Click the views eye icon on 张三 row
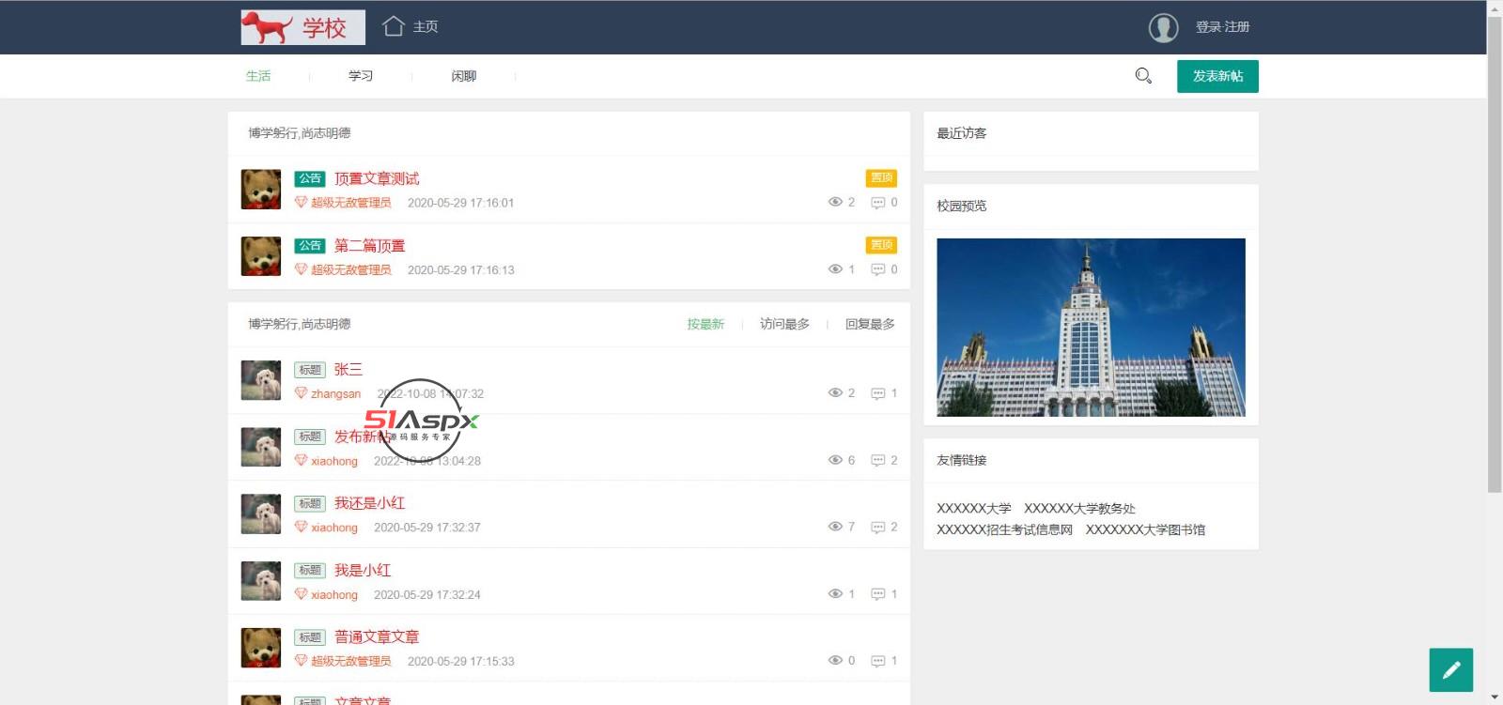The height and width of the screenshot is (705, 1503). (835, 392)
